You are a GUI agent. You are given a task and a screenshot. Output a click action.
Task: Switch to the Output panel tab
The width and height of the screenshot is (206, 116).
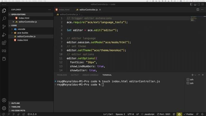[75, 75]
